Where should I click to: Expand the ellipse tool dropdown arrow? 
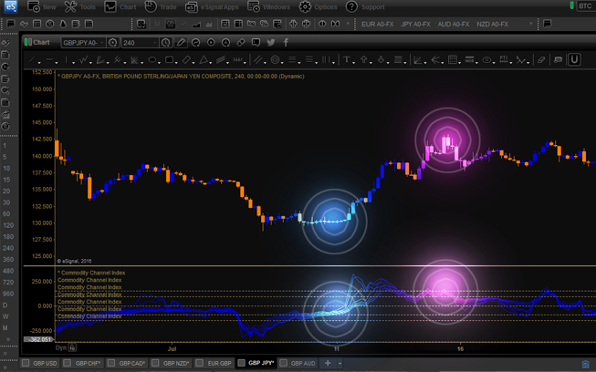[159, 62]
